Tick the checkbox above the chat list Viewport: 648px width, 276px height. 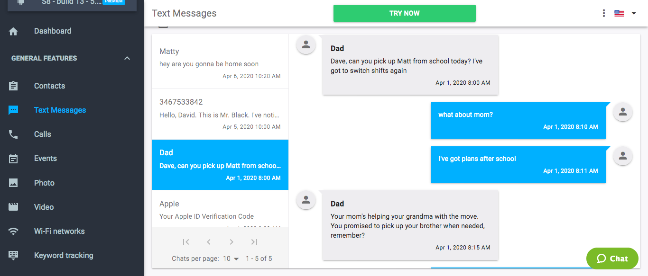pyautogui.click(x=163, y=25)
